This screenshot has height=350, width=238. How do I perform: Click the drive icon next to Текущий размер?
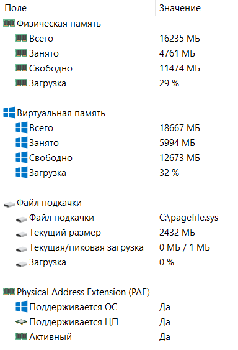(x=21, y=234)
